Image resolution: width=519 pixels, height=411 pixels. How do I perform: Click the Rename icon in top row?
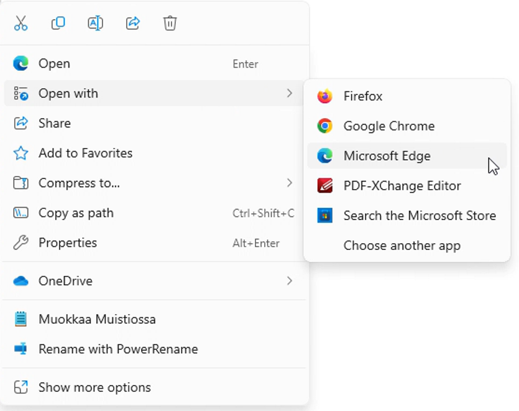(95, 23)
